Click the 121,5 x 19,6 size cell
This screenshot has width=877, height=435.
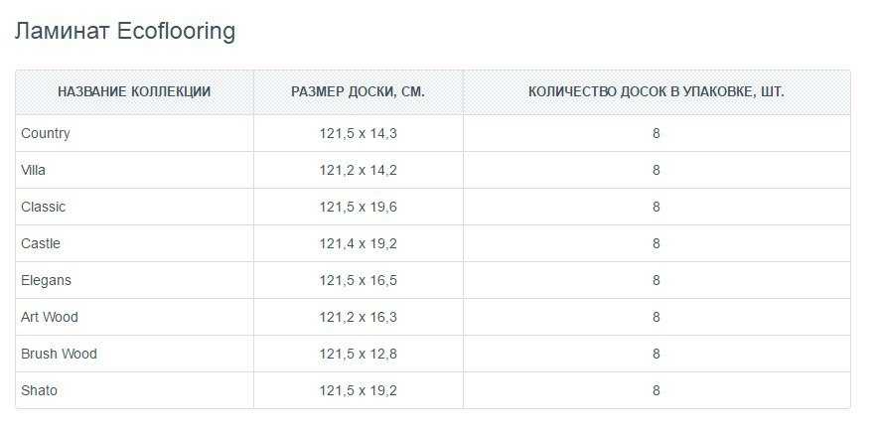tap(358, 207)
